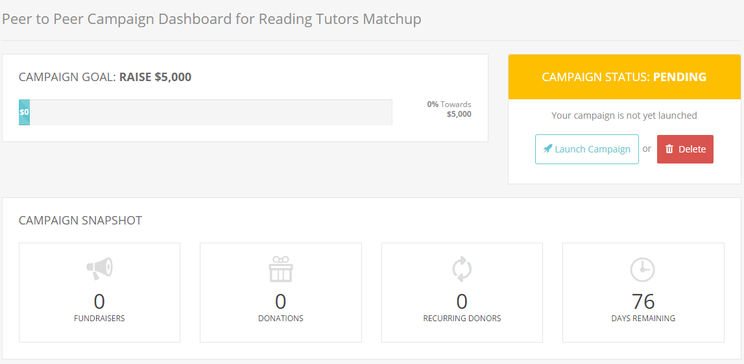Viewport: 744px width, 364px height.
Task: Click the trash can icon in Delete
Action: [x=669, y=149]
